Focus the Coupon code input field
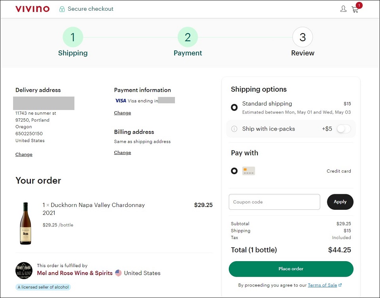380x298 pixels. click(x=274, y=202)
